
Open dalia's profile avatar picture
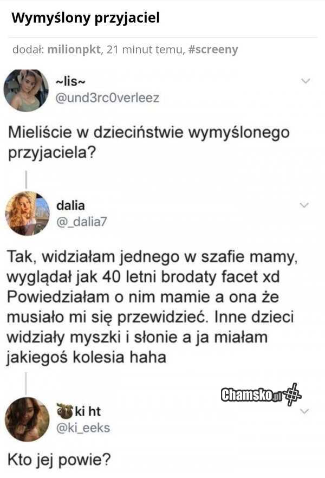pyautogui.click(x=28, y=214)
